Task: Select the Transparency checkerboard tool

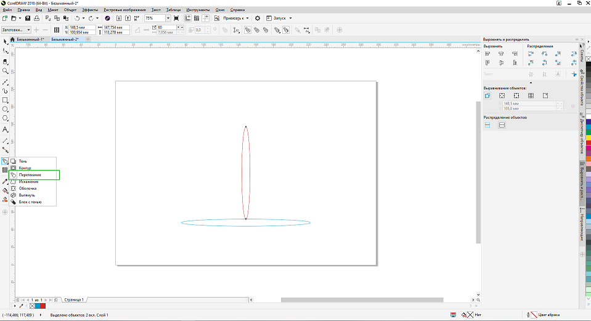Action: coord(5,170)
